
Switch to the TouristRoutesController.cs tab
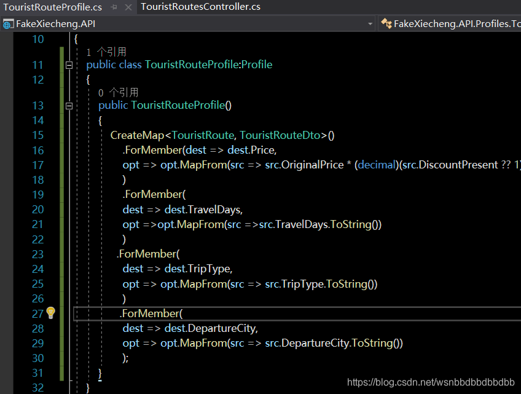pos(201,7)
